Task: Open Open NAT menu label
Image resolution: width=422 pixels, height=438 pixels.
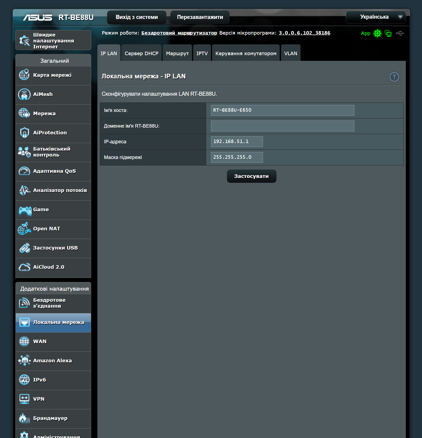Action: [47, 228]
